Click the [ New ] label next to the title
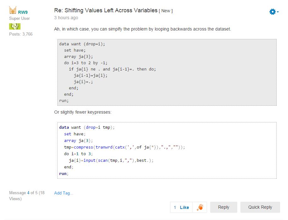Image resolution: width=288 pixels, height=220 pixels. pyautogui.click(x=166, y=11)
